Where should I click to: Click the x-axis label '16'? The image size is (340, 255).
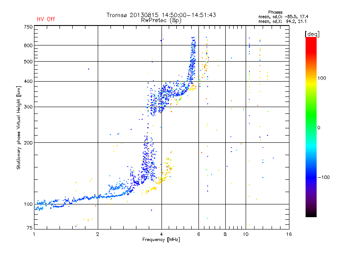coord(289,234)
